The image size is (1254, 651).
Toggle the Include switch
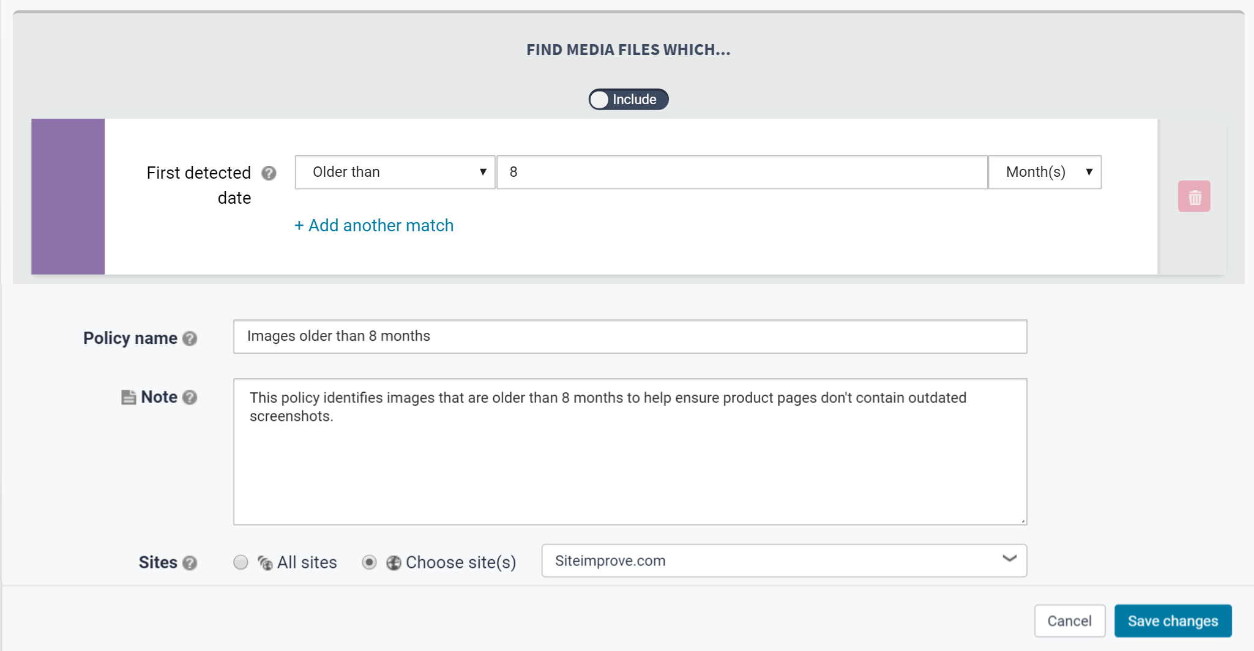tap(628, 99)
